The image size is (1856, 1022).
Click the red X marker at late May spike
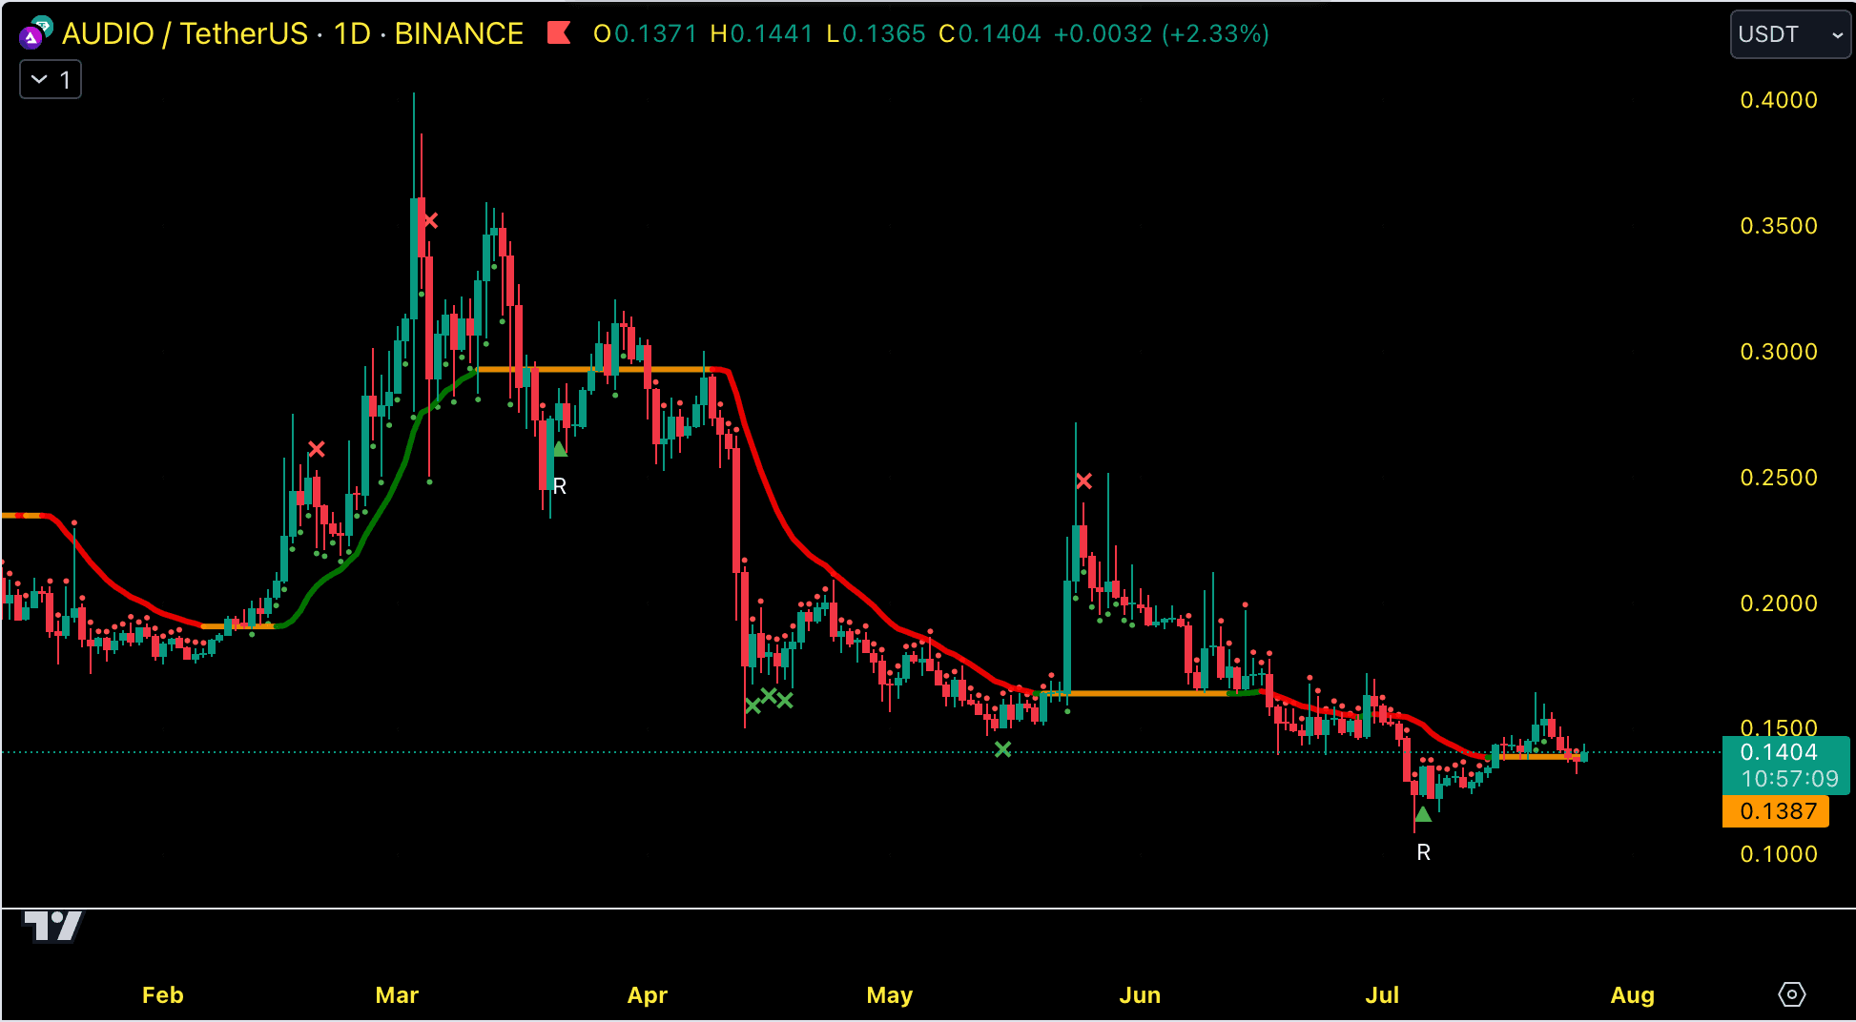(1084, 481)
